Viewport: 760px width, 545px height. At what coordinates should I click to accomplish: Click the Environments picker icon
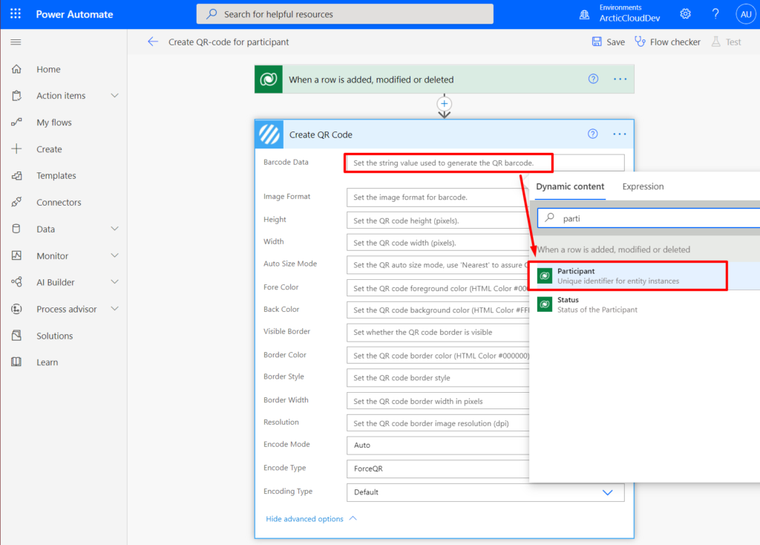[x=585, y=15]
